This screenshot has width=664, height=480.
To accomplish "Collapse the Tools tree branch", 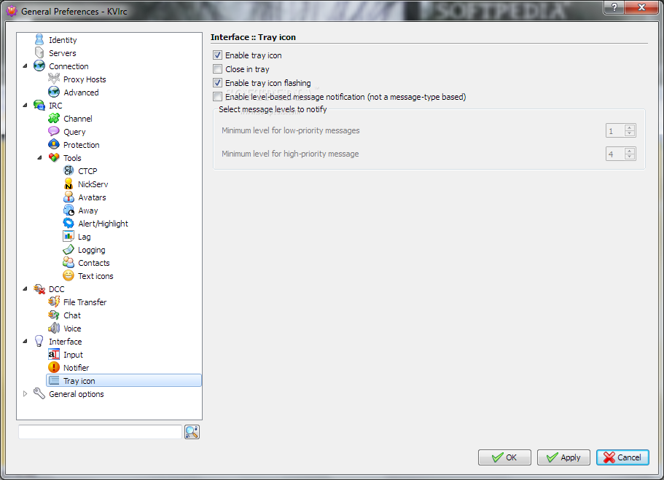I will click(39, 157).
